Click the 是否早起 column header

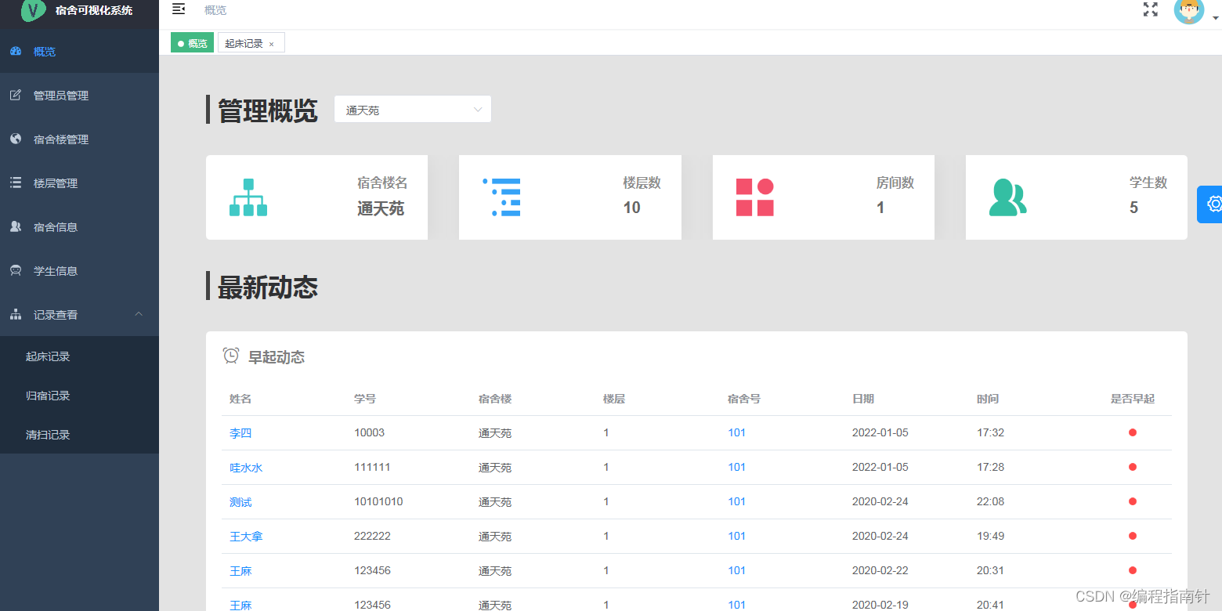1133,399
